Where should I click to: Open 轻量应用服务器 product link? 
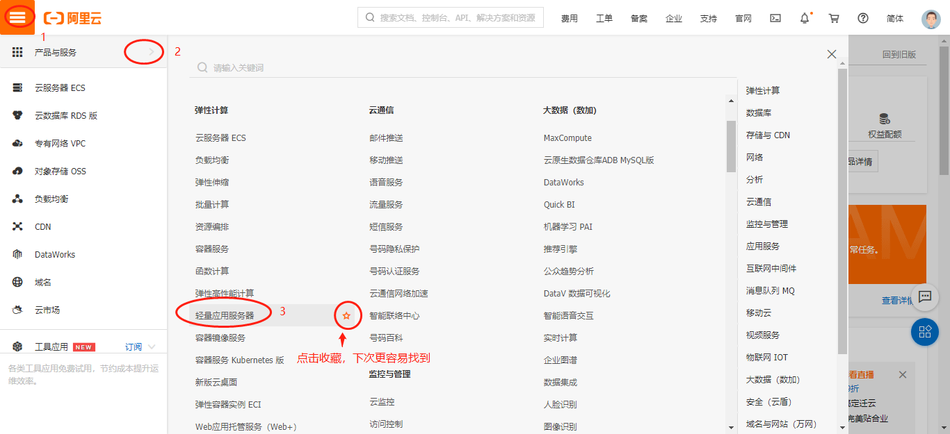click(x=225, y=316)
